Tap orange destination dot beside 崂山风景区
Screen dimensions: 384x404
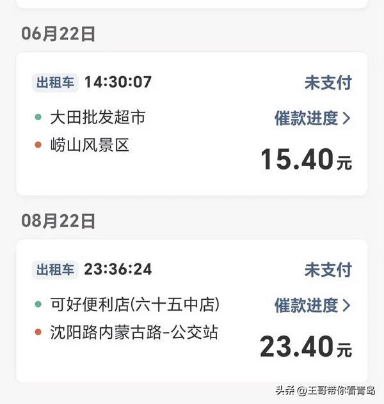point(38,145)
